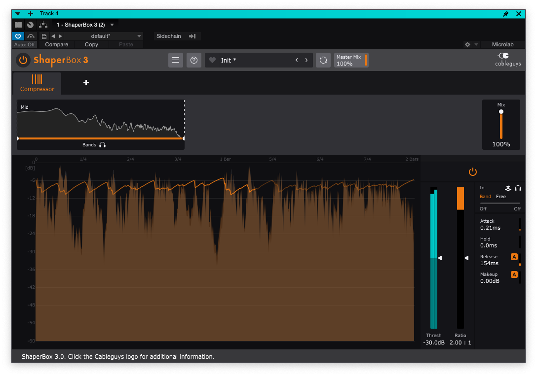The width and height of the screenshot is (537, 376).
Task: Load previous host preset arrow
Action: (53, 36)
